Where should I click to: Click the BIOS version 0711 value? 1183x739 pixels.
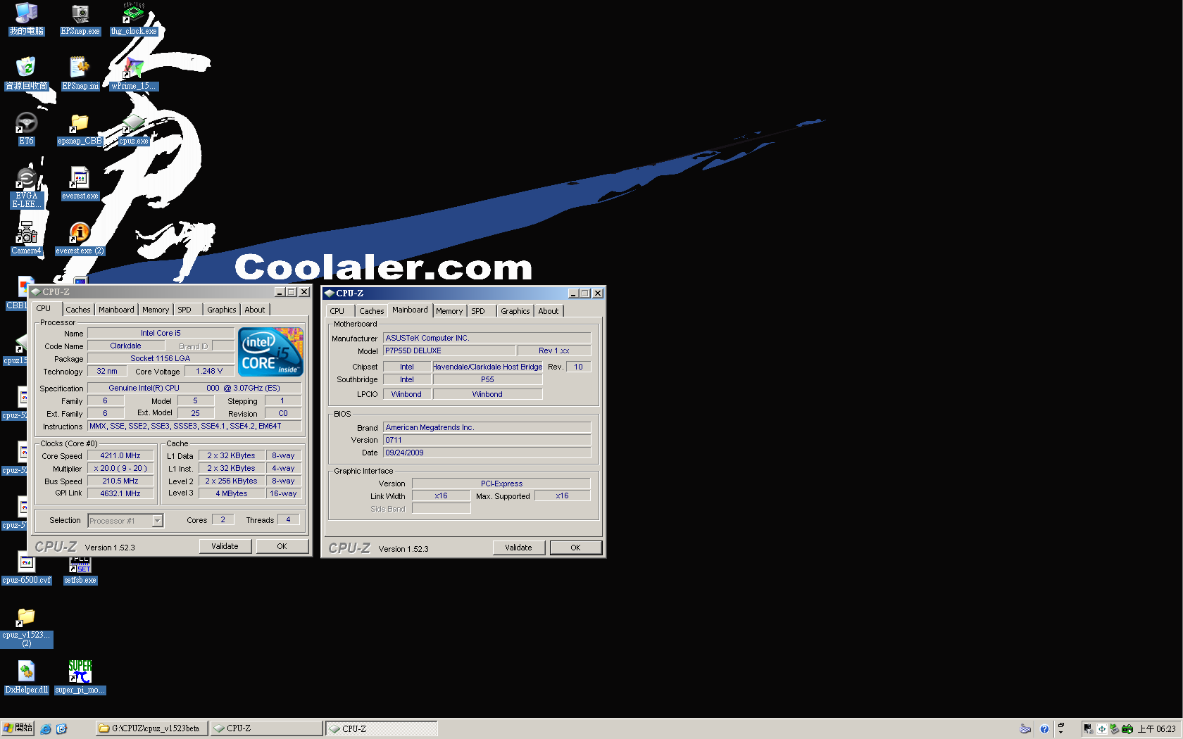pyautogui.click(x=487, y=441)
